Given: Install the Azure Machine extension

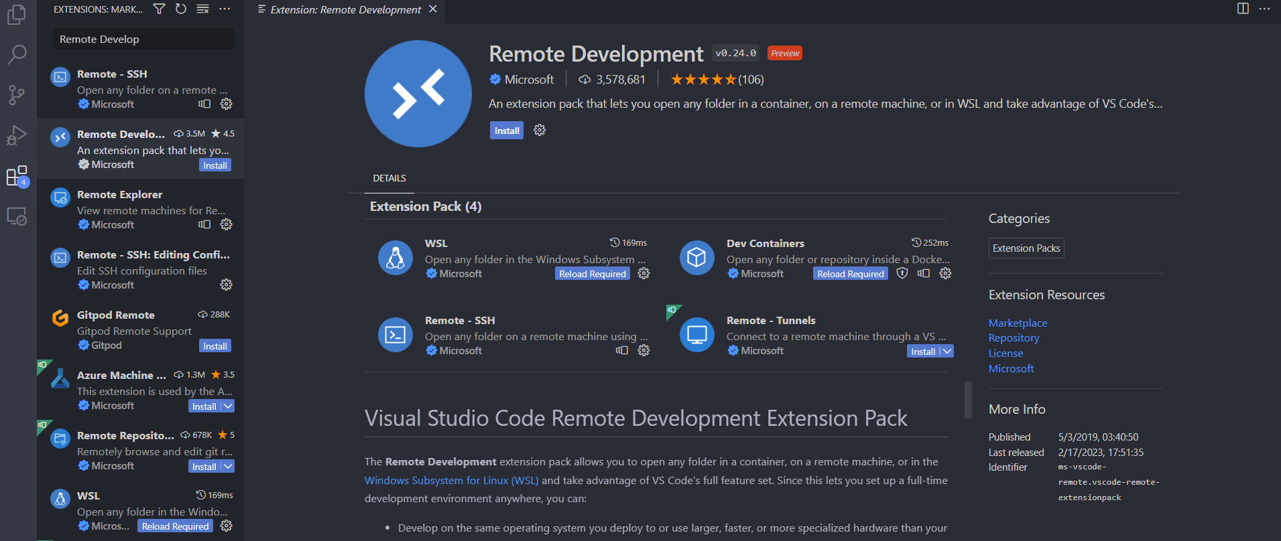Looking at the screenshot, I should click(204, 406).
